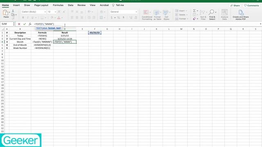Open the fill color bucket swatch
Image resolution: width=262 pixels, height=147 pixels.
pyautogui.click(x=52, y=18)
